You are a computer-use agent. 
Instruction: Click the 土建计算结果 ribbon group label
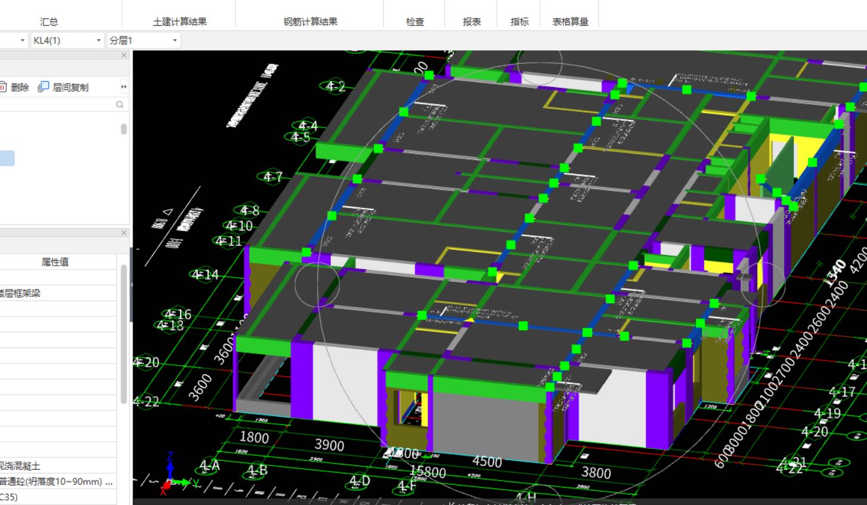[x=180, y=21]
